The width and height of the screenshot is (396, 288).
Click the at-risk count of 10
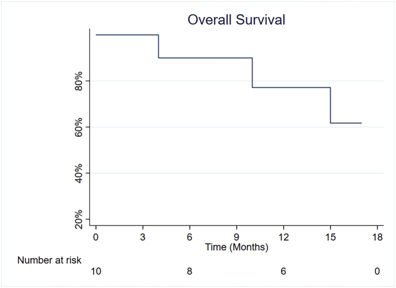coord(96,271)
